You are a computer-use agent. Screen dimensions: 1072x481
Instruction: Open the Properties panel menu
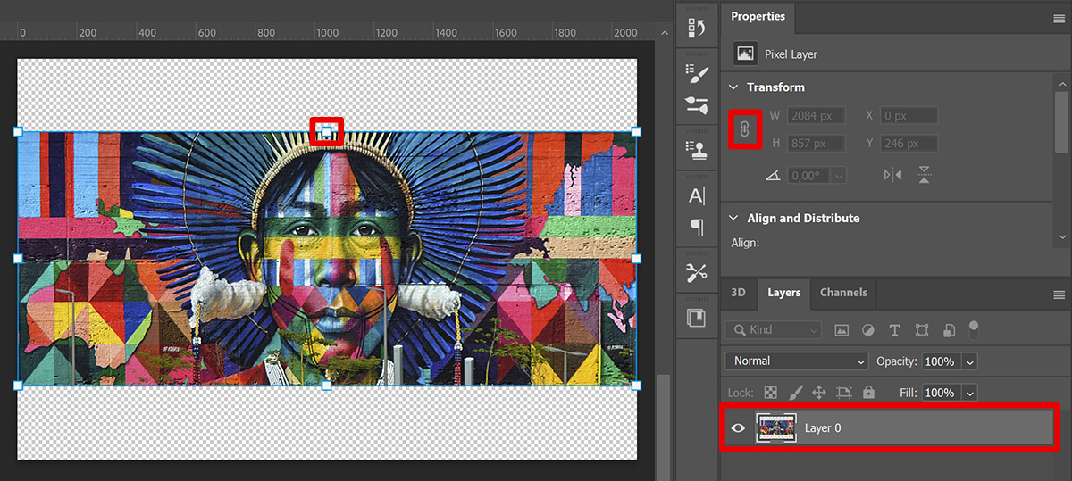tap(1059, 18)
